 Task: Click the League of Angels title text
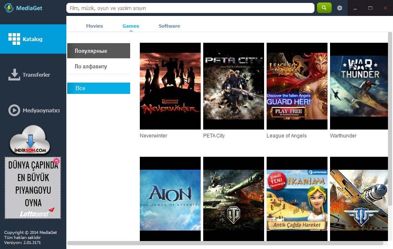pos(286,136)
